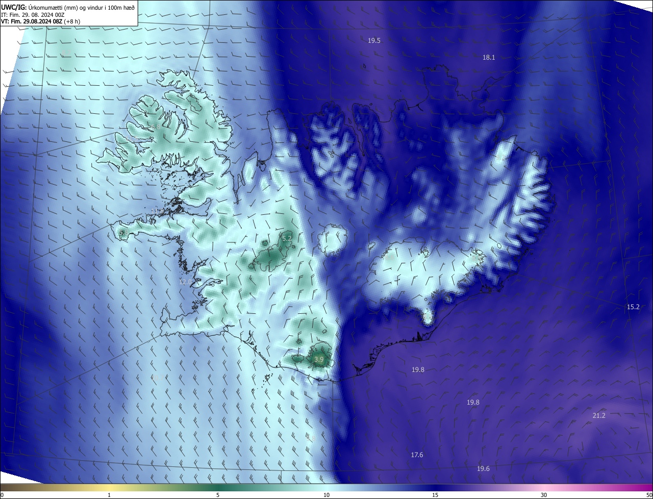This screenshot has width=653, height=499.
Task: Click the 18.1 value label
Action: [489, 58]
